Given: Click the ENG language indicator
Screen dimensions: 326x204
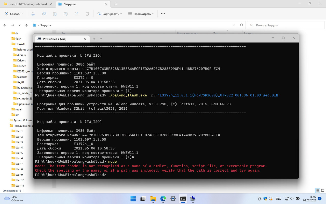Looking at the screenshot, I should [278, 199].
